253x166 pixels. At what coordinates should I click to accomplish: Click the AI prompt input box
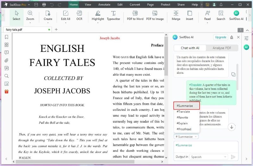point(206,147)
